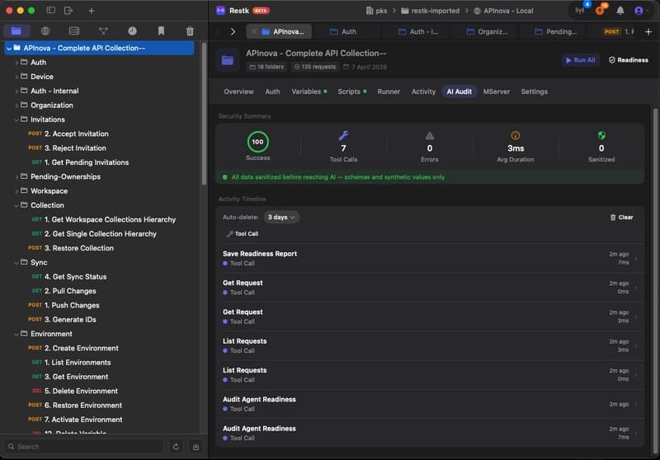Open the bookmark icon in the sidebar toolbar

tap(161, 31)
